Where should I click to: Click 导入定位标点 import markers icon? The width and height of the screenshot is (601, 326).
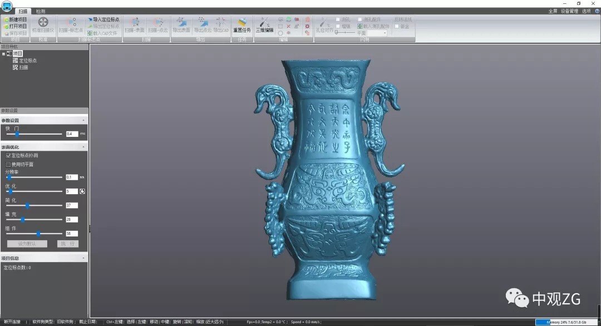[90, 19]
